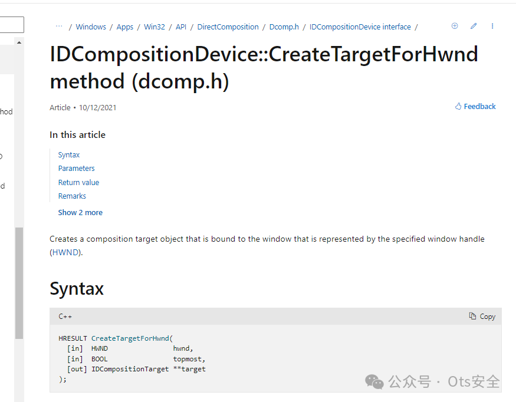Open the DirectComposition breadcrumb

(228, 27)
